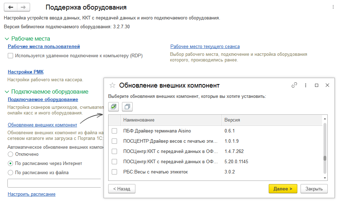
Task: Copy the dialog link via chain icon
Action: (294, 85)
